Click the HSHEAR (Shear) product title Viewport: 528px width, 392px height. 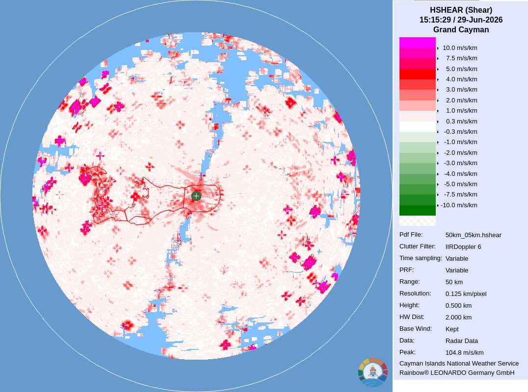[x=461, y=10]
